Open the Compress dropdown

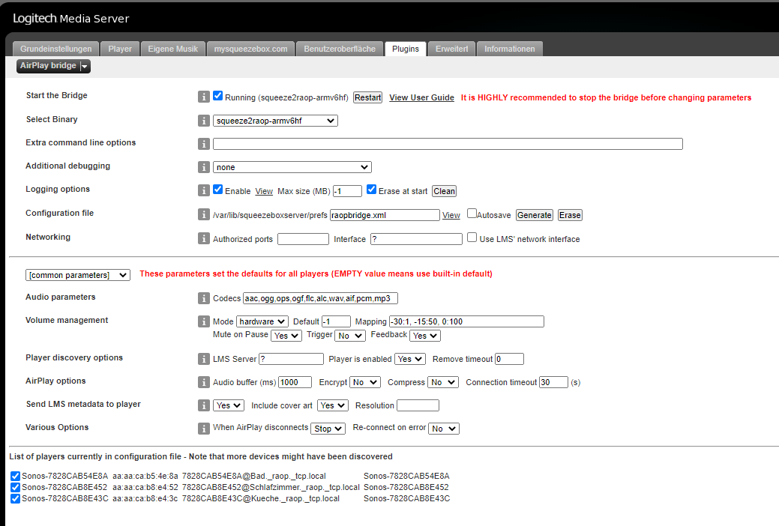click(443, 382)
